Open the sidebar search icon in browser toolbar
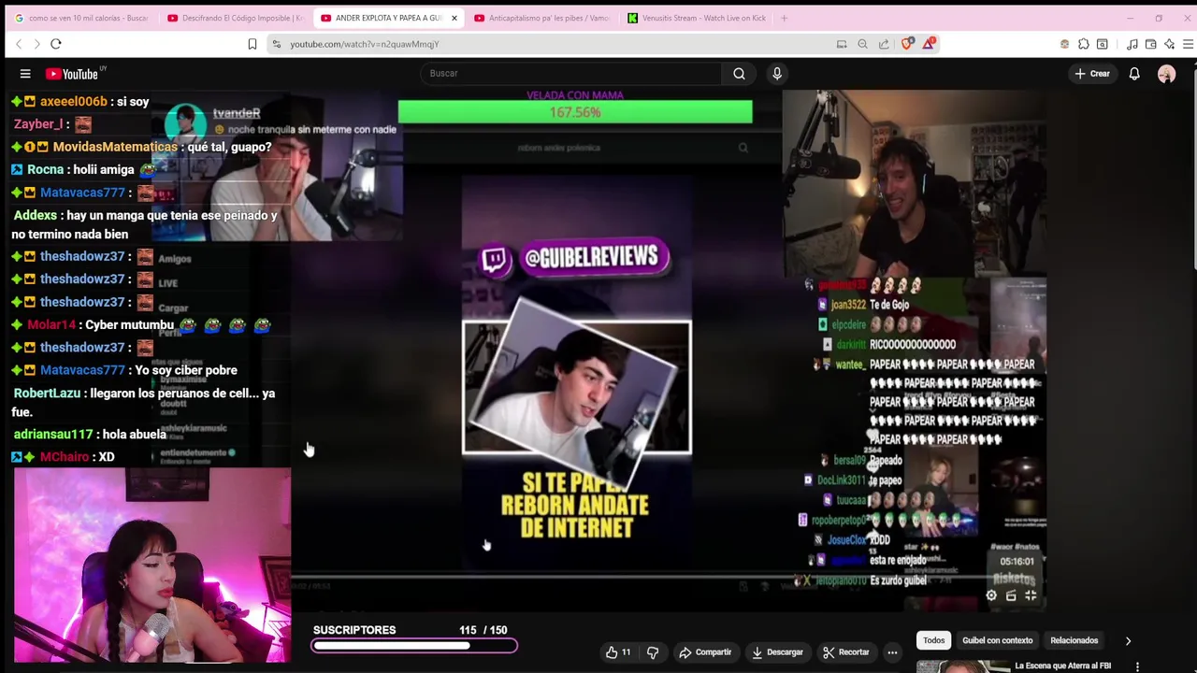This screenshot has width=1197, height=673. (1102, 44)
